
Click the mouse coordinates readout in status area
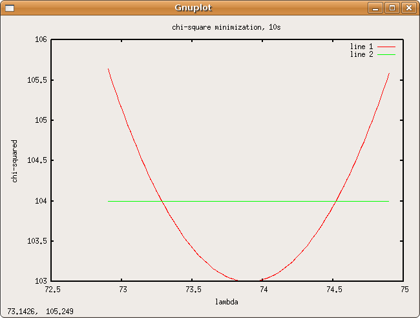pyautogui.click(x=41, y=312)
